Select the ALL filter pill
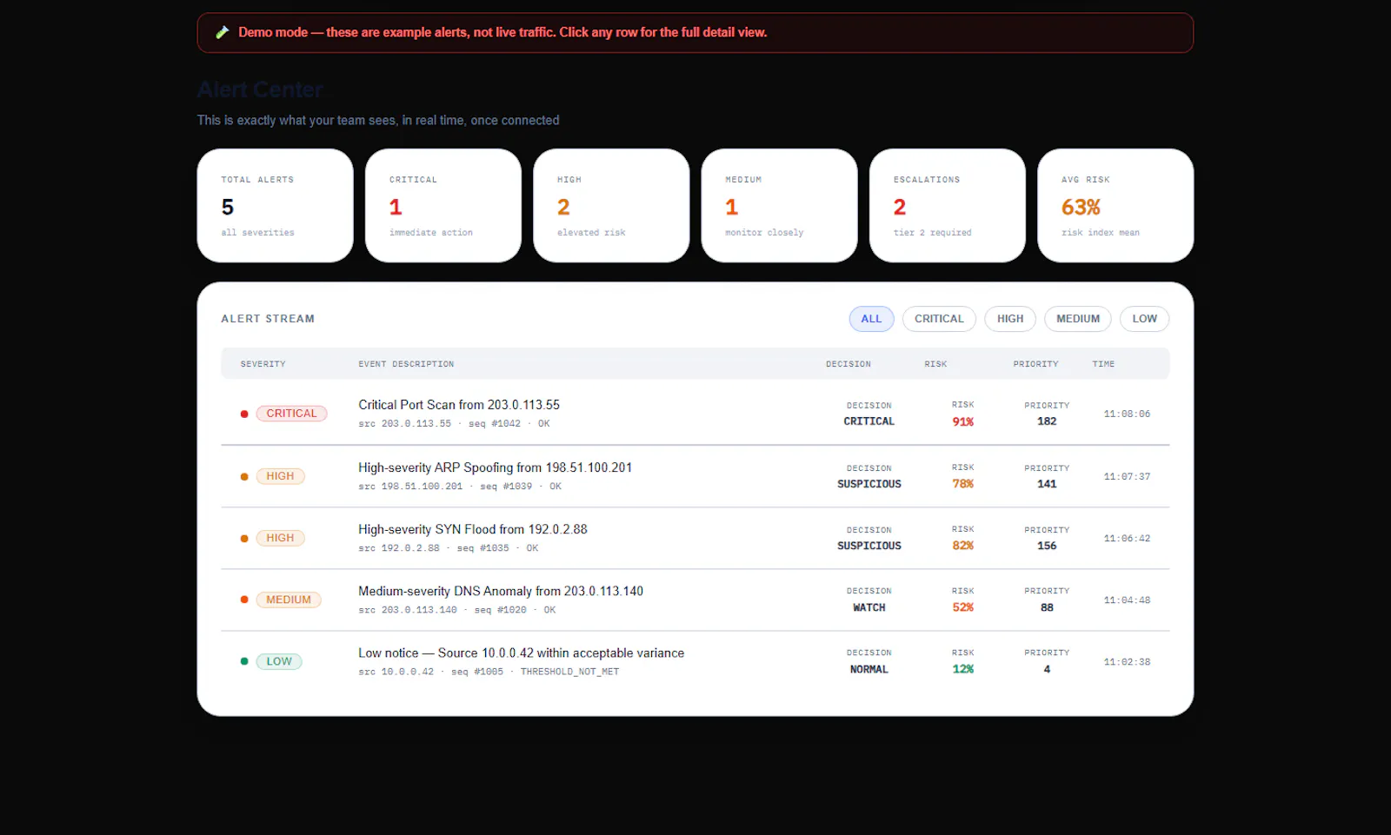Viewport: 1391px width, 835px height. coord(871,319)
